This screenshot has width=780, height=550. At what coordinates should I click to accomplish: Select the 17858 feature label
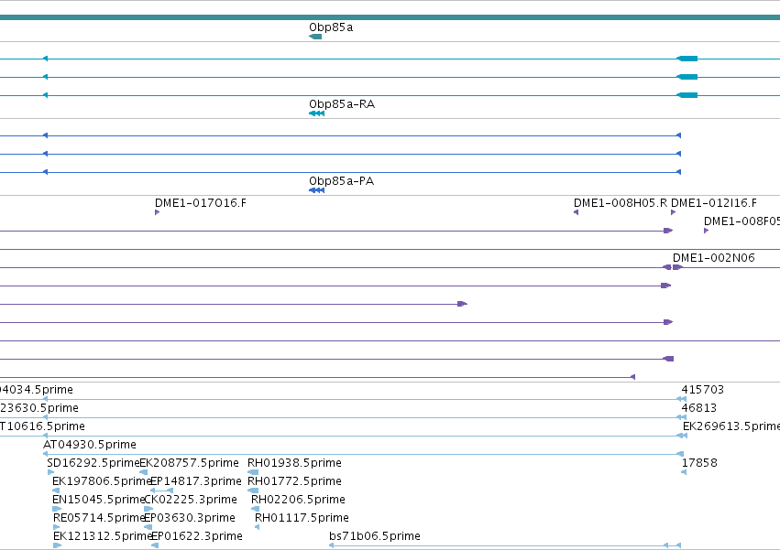[x=699, y=463]
